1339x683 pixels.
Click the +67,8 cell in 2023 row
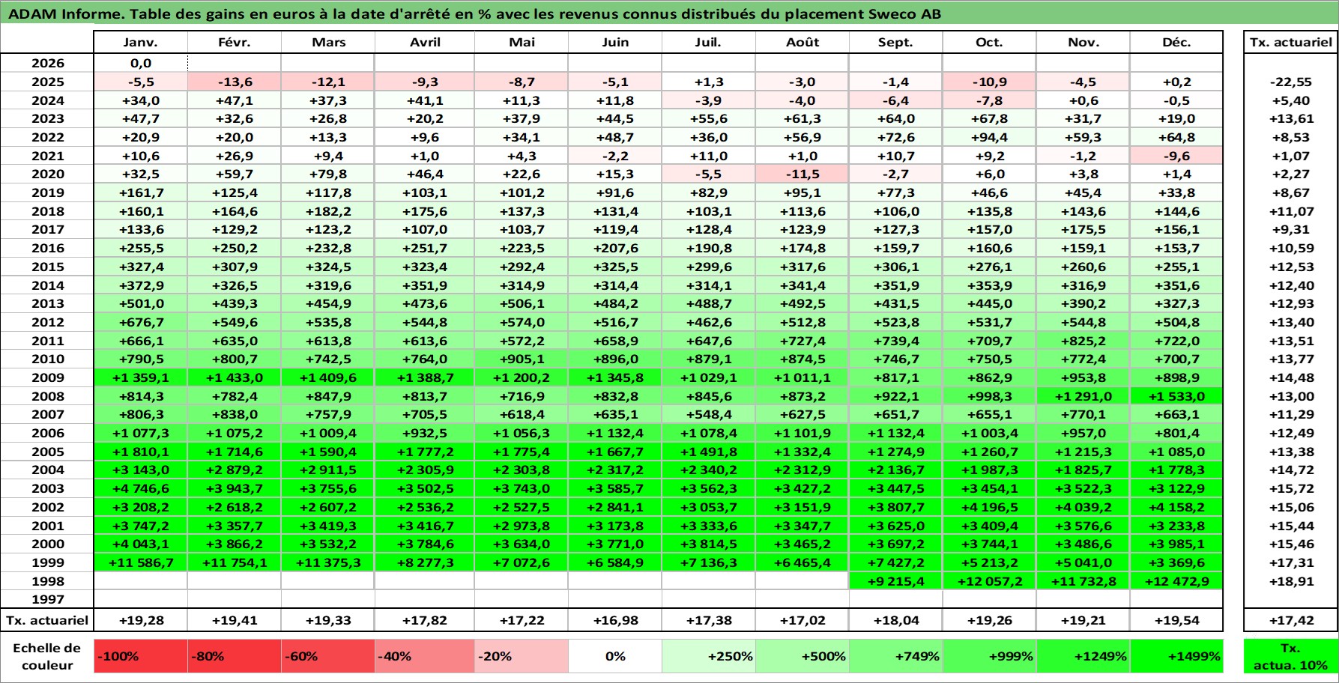989,118
